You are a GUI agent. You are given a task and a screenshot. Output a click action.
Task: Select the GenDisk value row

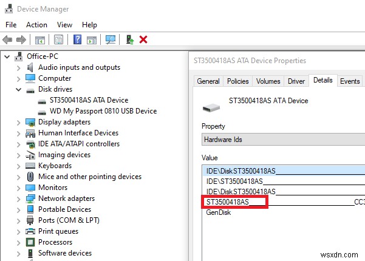tap(284, 212)
